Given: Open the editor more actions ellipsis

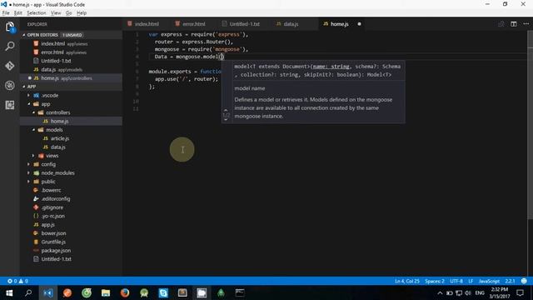Looking at the screenshot, I should [x=526, y=24].
